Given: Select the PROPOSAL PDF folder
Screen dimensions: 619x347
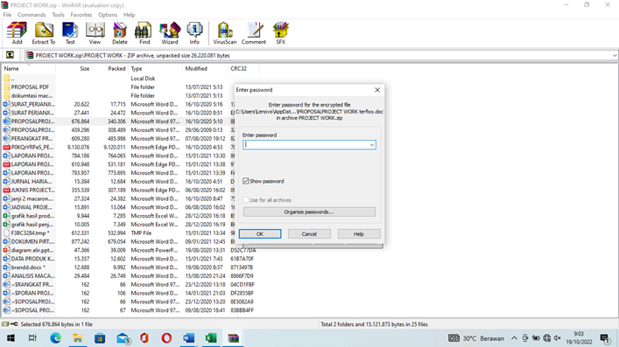Looking at the screenshot, I should point(30,87).
